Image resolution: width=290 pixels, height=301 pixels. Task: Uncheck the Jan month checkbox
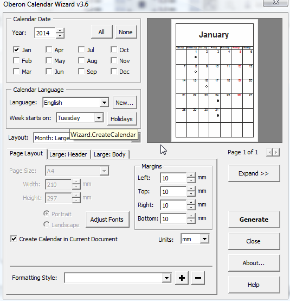16,50
